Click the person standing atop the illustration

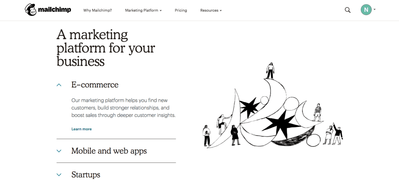tap(270, 71)
